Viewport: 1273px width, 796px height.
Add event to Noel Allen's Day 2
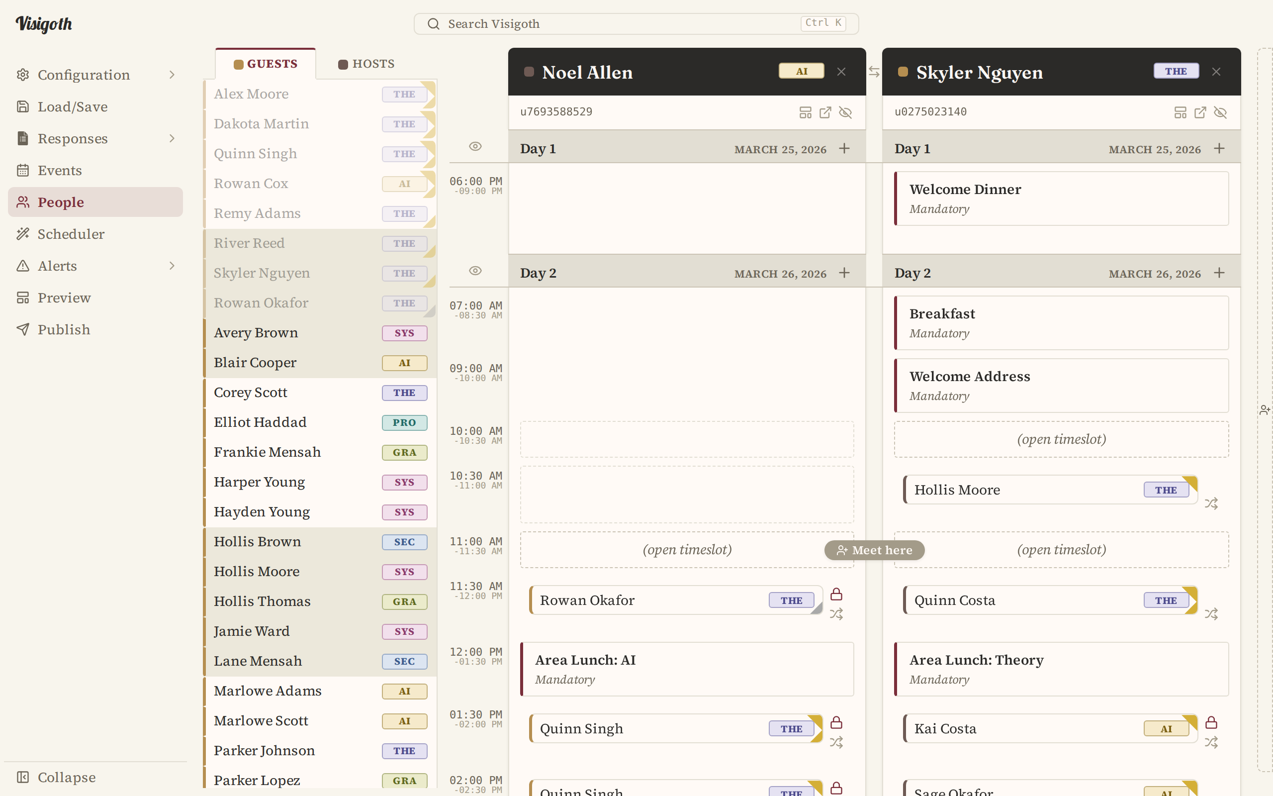844,273
